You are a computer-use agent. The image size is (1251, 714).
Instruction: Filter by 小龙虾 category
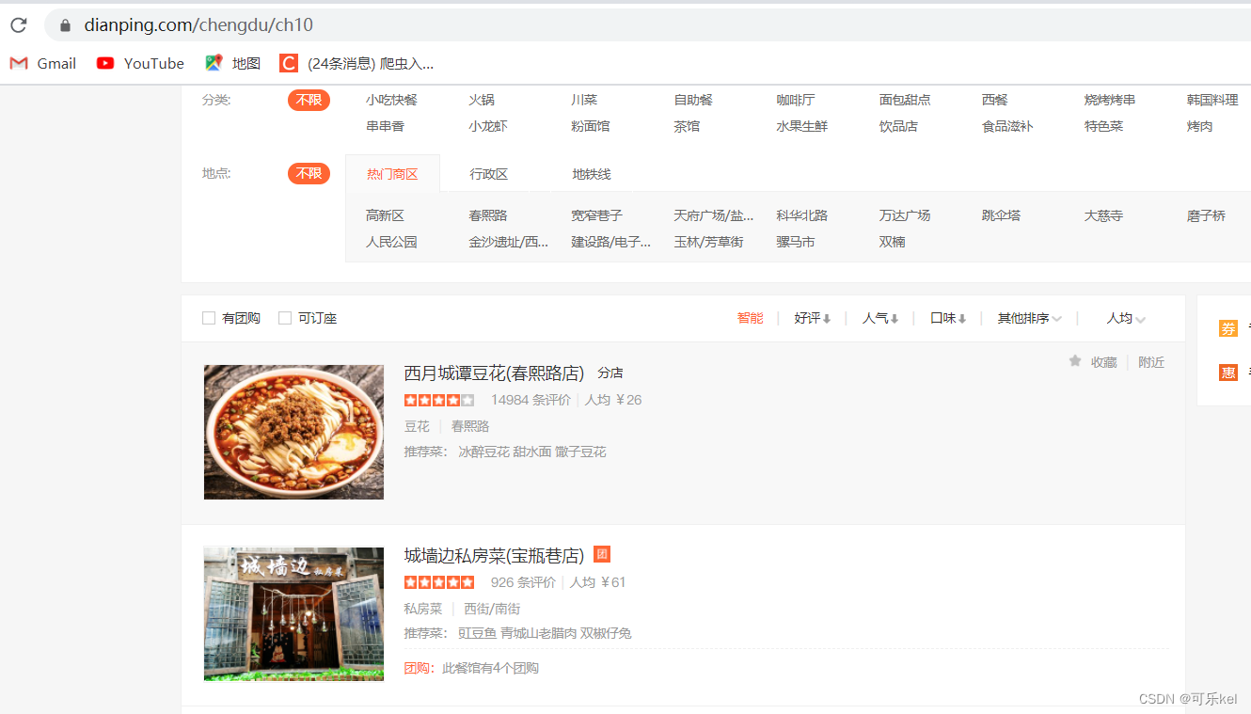coord(488,126)
